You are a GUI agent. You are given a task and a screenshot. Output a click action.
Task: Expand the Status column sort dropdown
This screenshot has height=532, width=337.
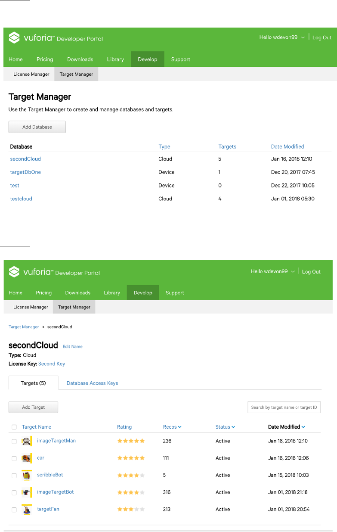click(x=233, y=427)
